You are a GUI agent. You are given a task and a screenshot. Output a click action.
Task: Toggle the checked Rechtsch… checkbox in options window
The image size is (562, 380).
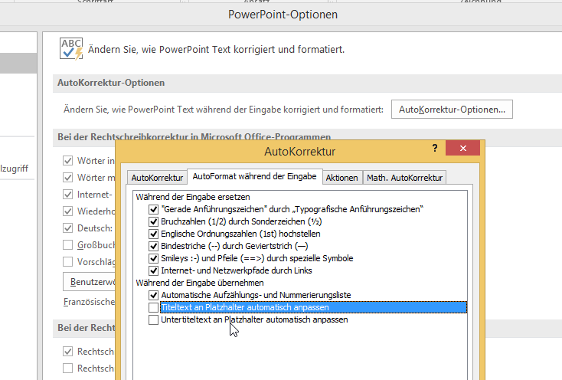click(67, 352)
